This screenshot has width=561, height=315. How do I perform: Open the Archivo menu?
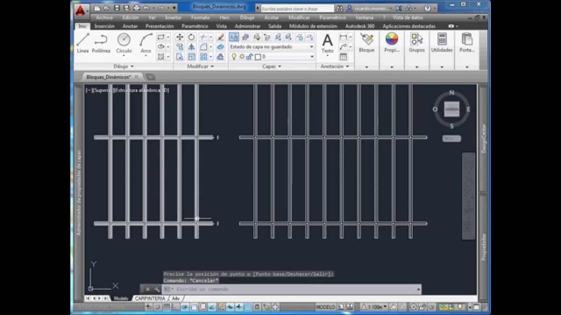click(x=104, y=17)
